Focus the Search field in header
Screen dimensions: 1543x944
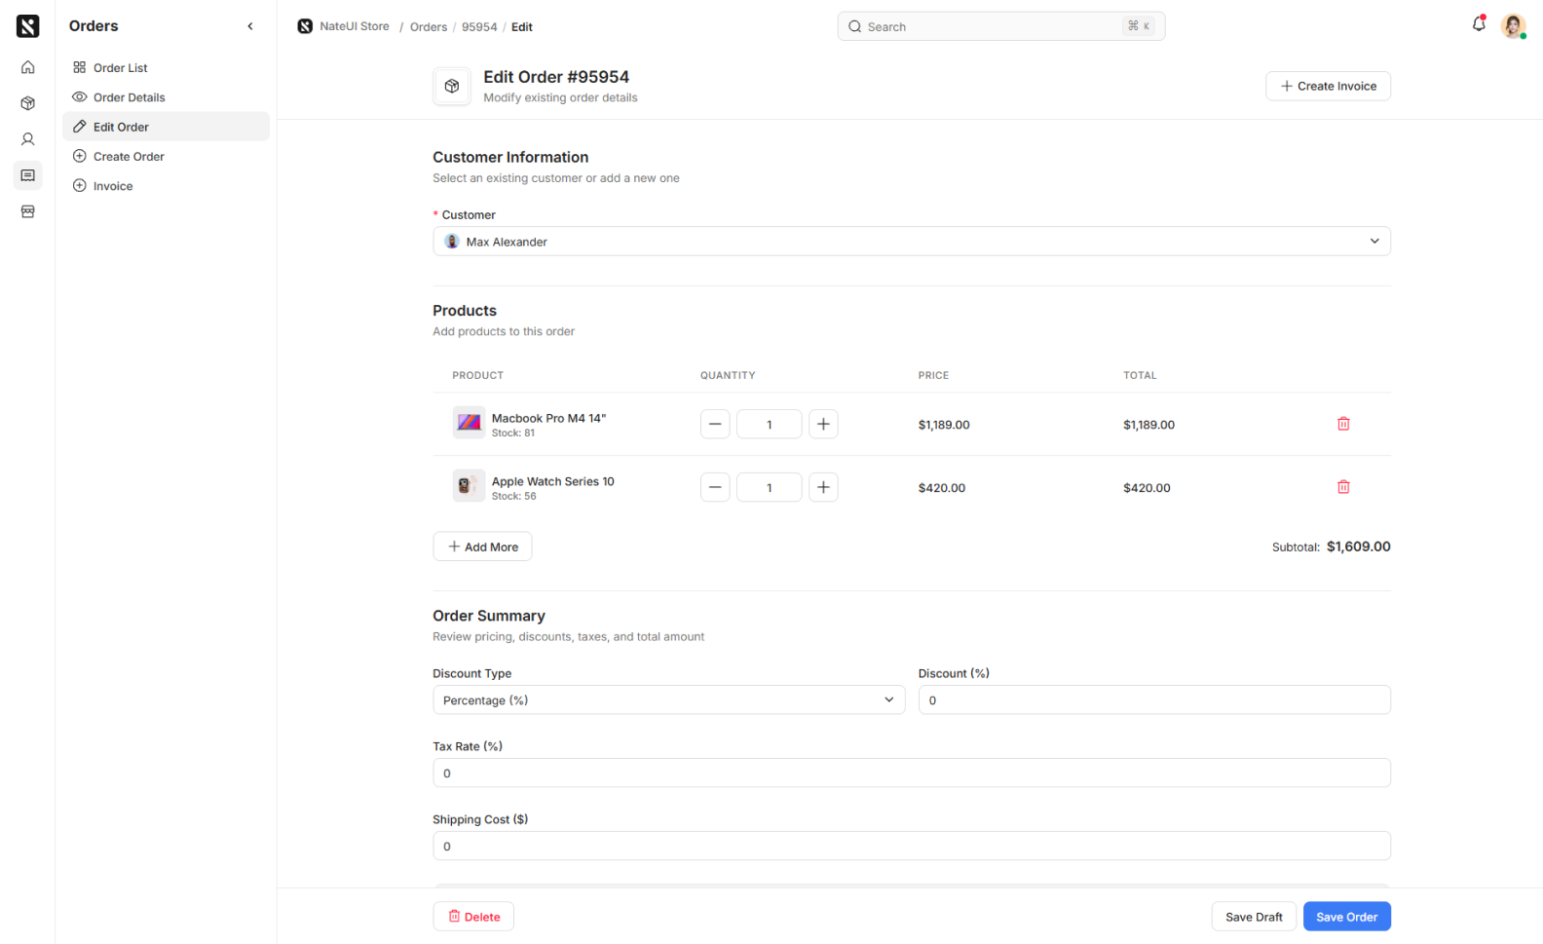click(x=1001, y=26)
